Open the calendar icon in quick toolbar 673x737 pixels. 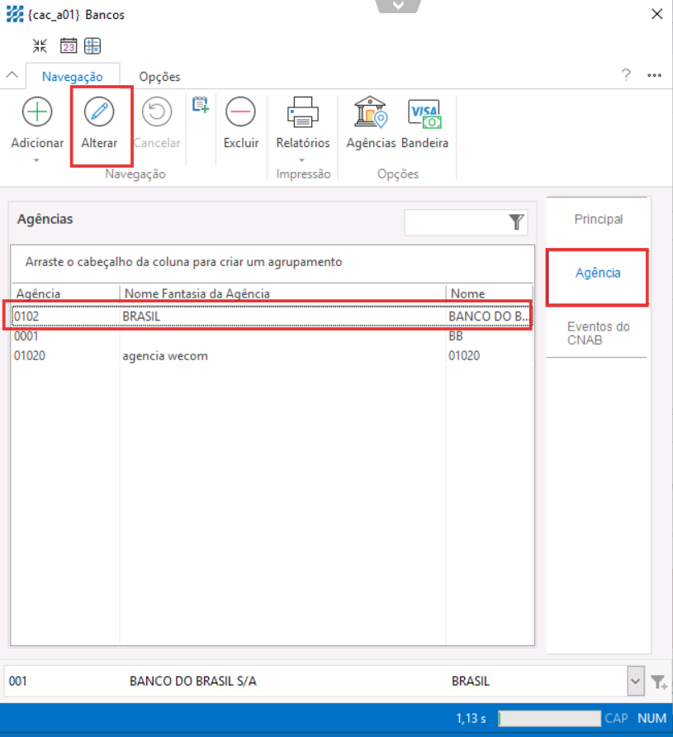point(69,46)
